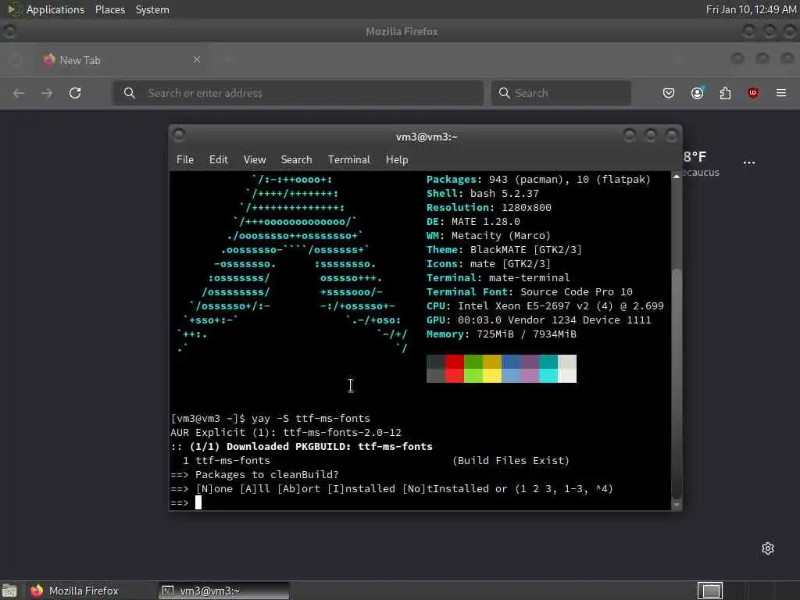
Task: Open the Applications panel menu
Action: point(55,9)
